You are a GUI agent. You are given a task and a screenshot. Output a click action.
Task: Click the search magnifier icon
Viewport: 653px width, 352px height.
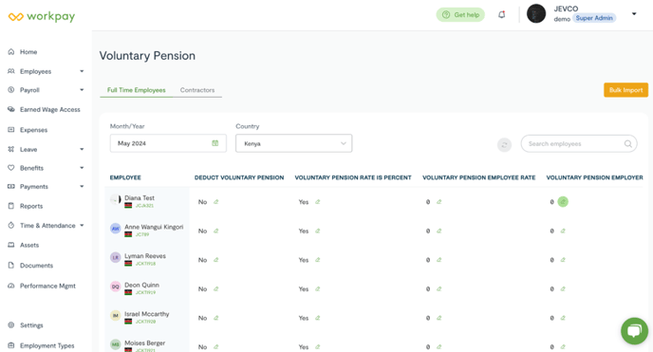coord(628,143)
